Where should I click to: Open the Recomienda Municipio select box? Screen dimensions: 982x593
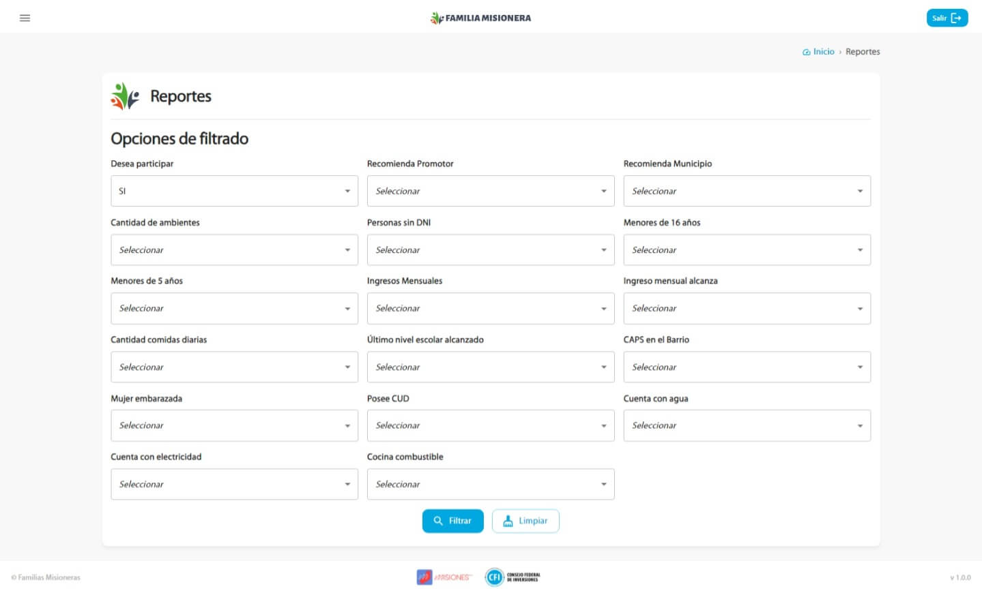[x=747, y=191]
